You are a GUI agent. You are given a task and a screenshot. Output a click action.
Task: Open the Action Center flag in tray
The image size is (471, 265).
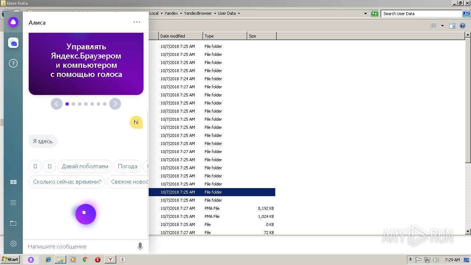pyautogui.click(x=419, y=259)
